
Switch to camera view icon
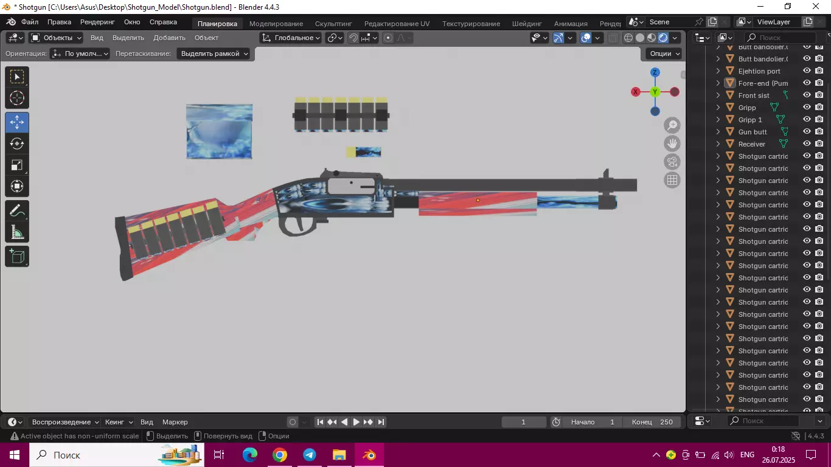tap(672, 162)
